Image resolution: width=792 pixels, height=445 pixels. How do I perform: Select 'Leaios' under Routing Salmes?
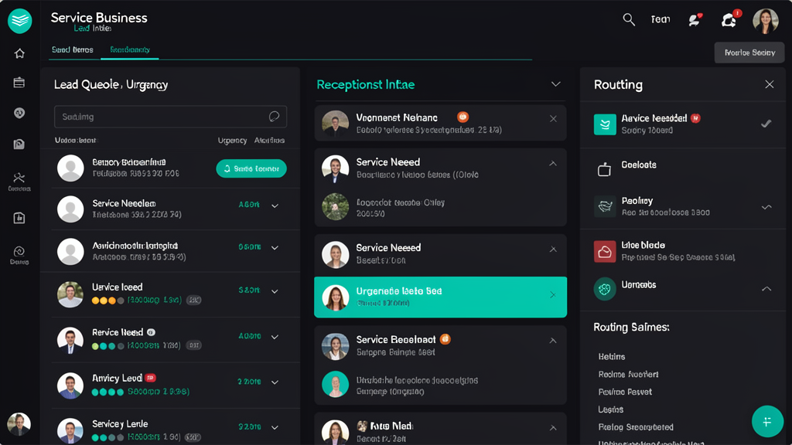611,409
